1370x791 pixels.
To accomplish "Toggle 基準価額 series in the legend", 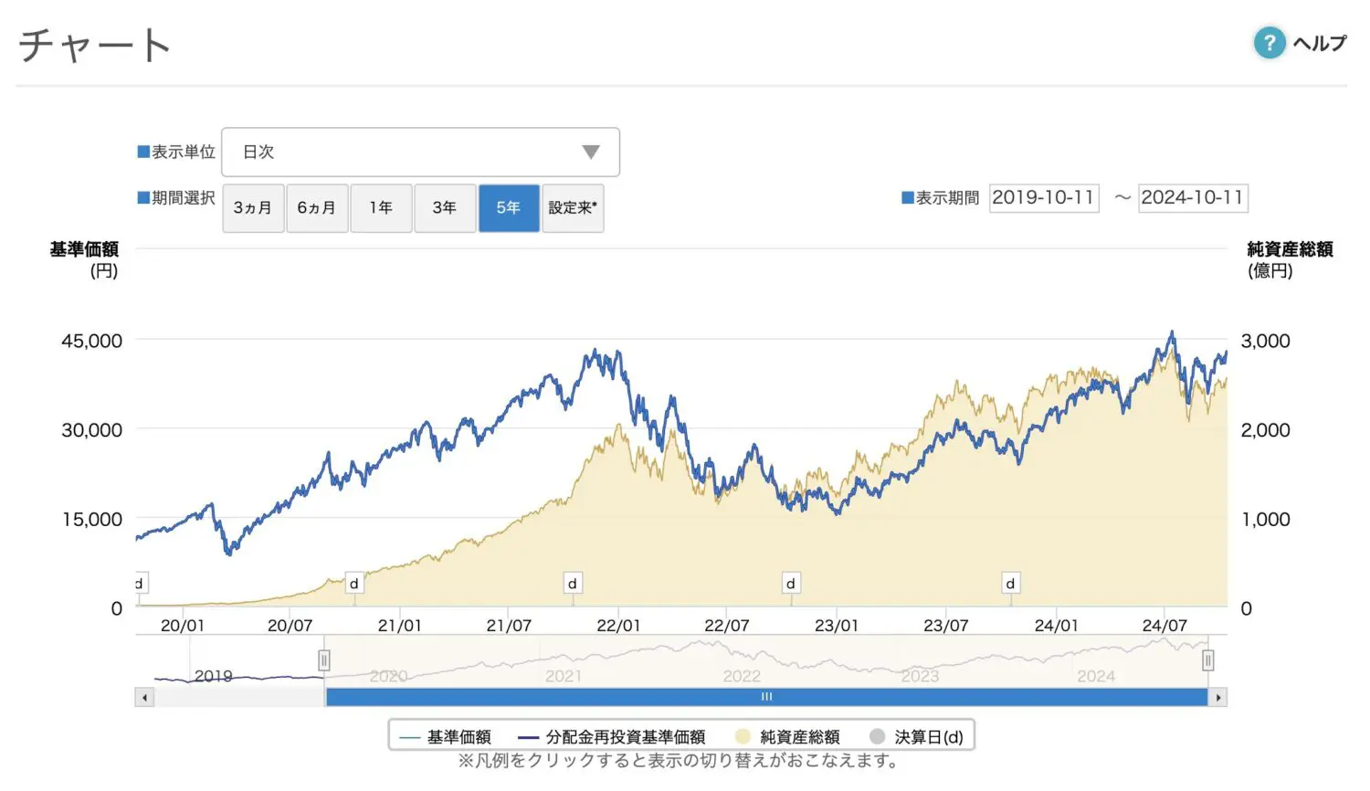I will tap(447, 737).
